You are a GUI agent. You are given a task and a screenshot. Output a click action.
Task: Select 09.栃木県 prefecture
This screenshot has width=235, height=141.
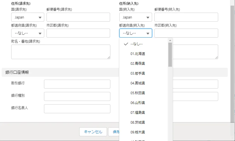[138, 132]
